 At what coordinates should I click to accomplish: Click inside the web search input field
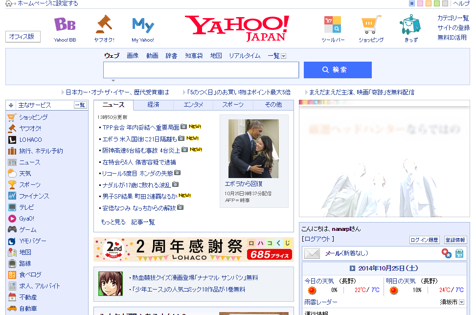(x=201, y=70)
